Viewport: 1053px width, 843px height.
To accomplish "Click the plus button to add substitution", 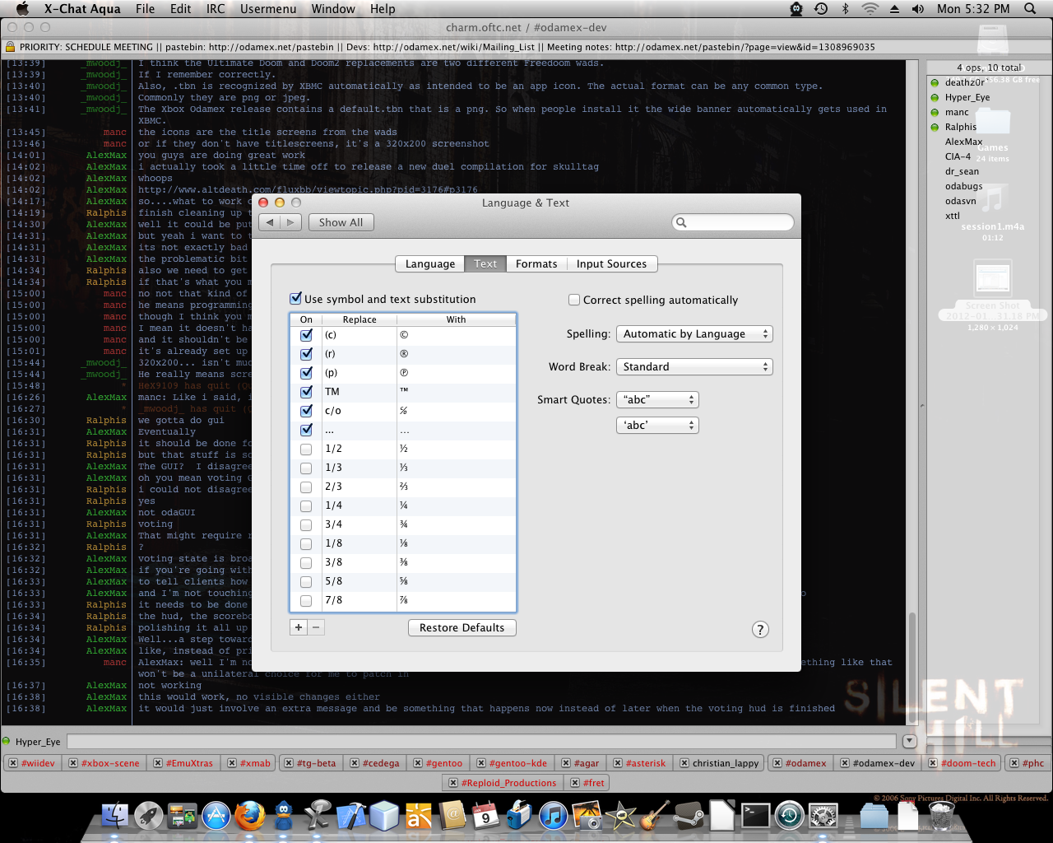I will [299, 627].
